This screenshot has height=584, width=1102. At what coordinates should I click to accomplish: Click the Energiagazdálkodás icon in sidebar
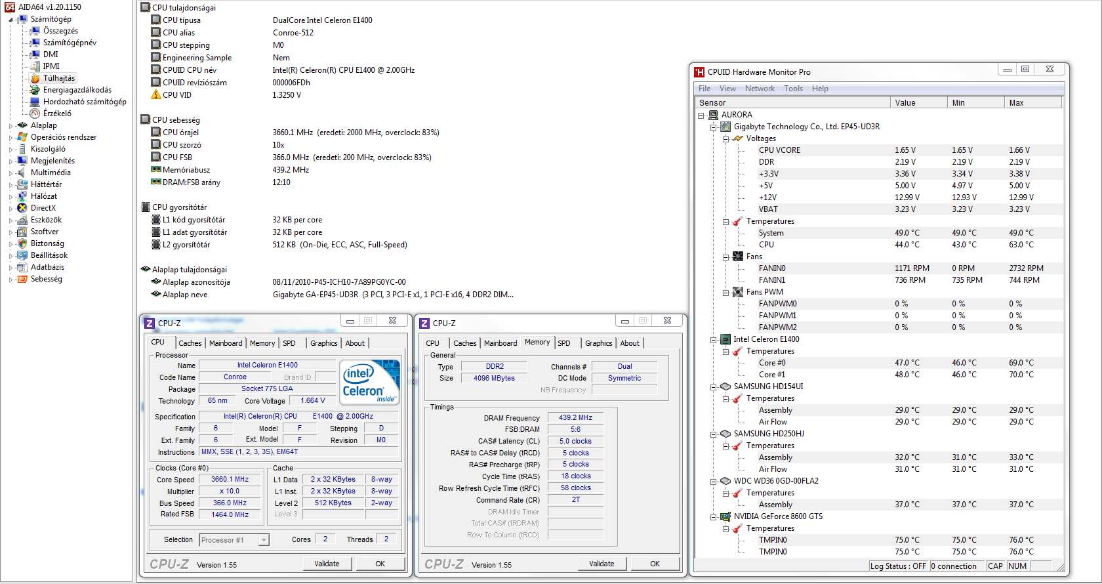click(35, 90)
